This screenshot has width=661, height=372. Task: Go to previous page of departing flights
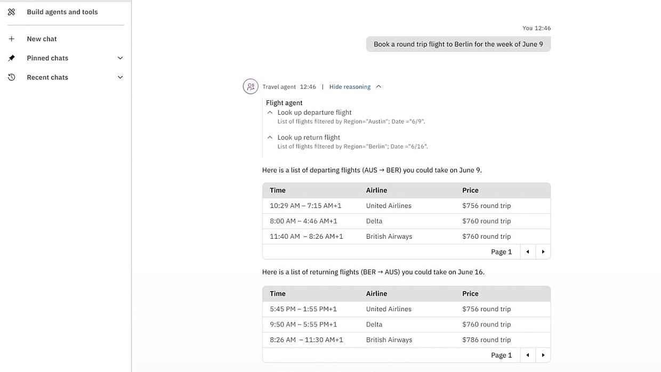[527, 252]
